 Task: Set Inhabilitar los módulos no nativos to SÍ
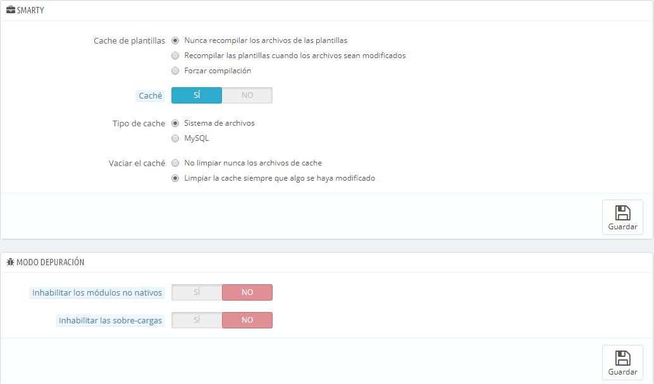(197, 292)
